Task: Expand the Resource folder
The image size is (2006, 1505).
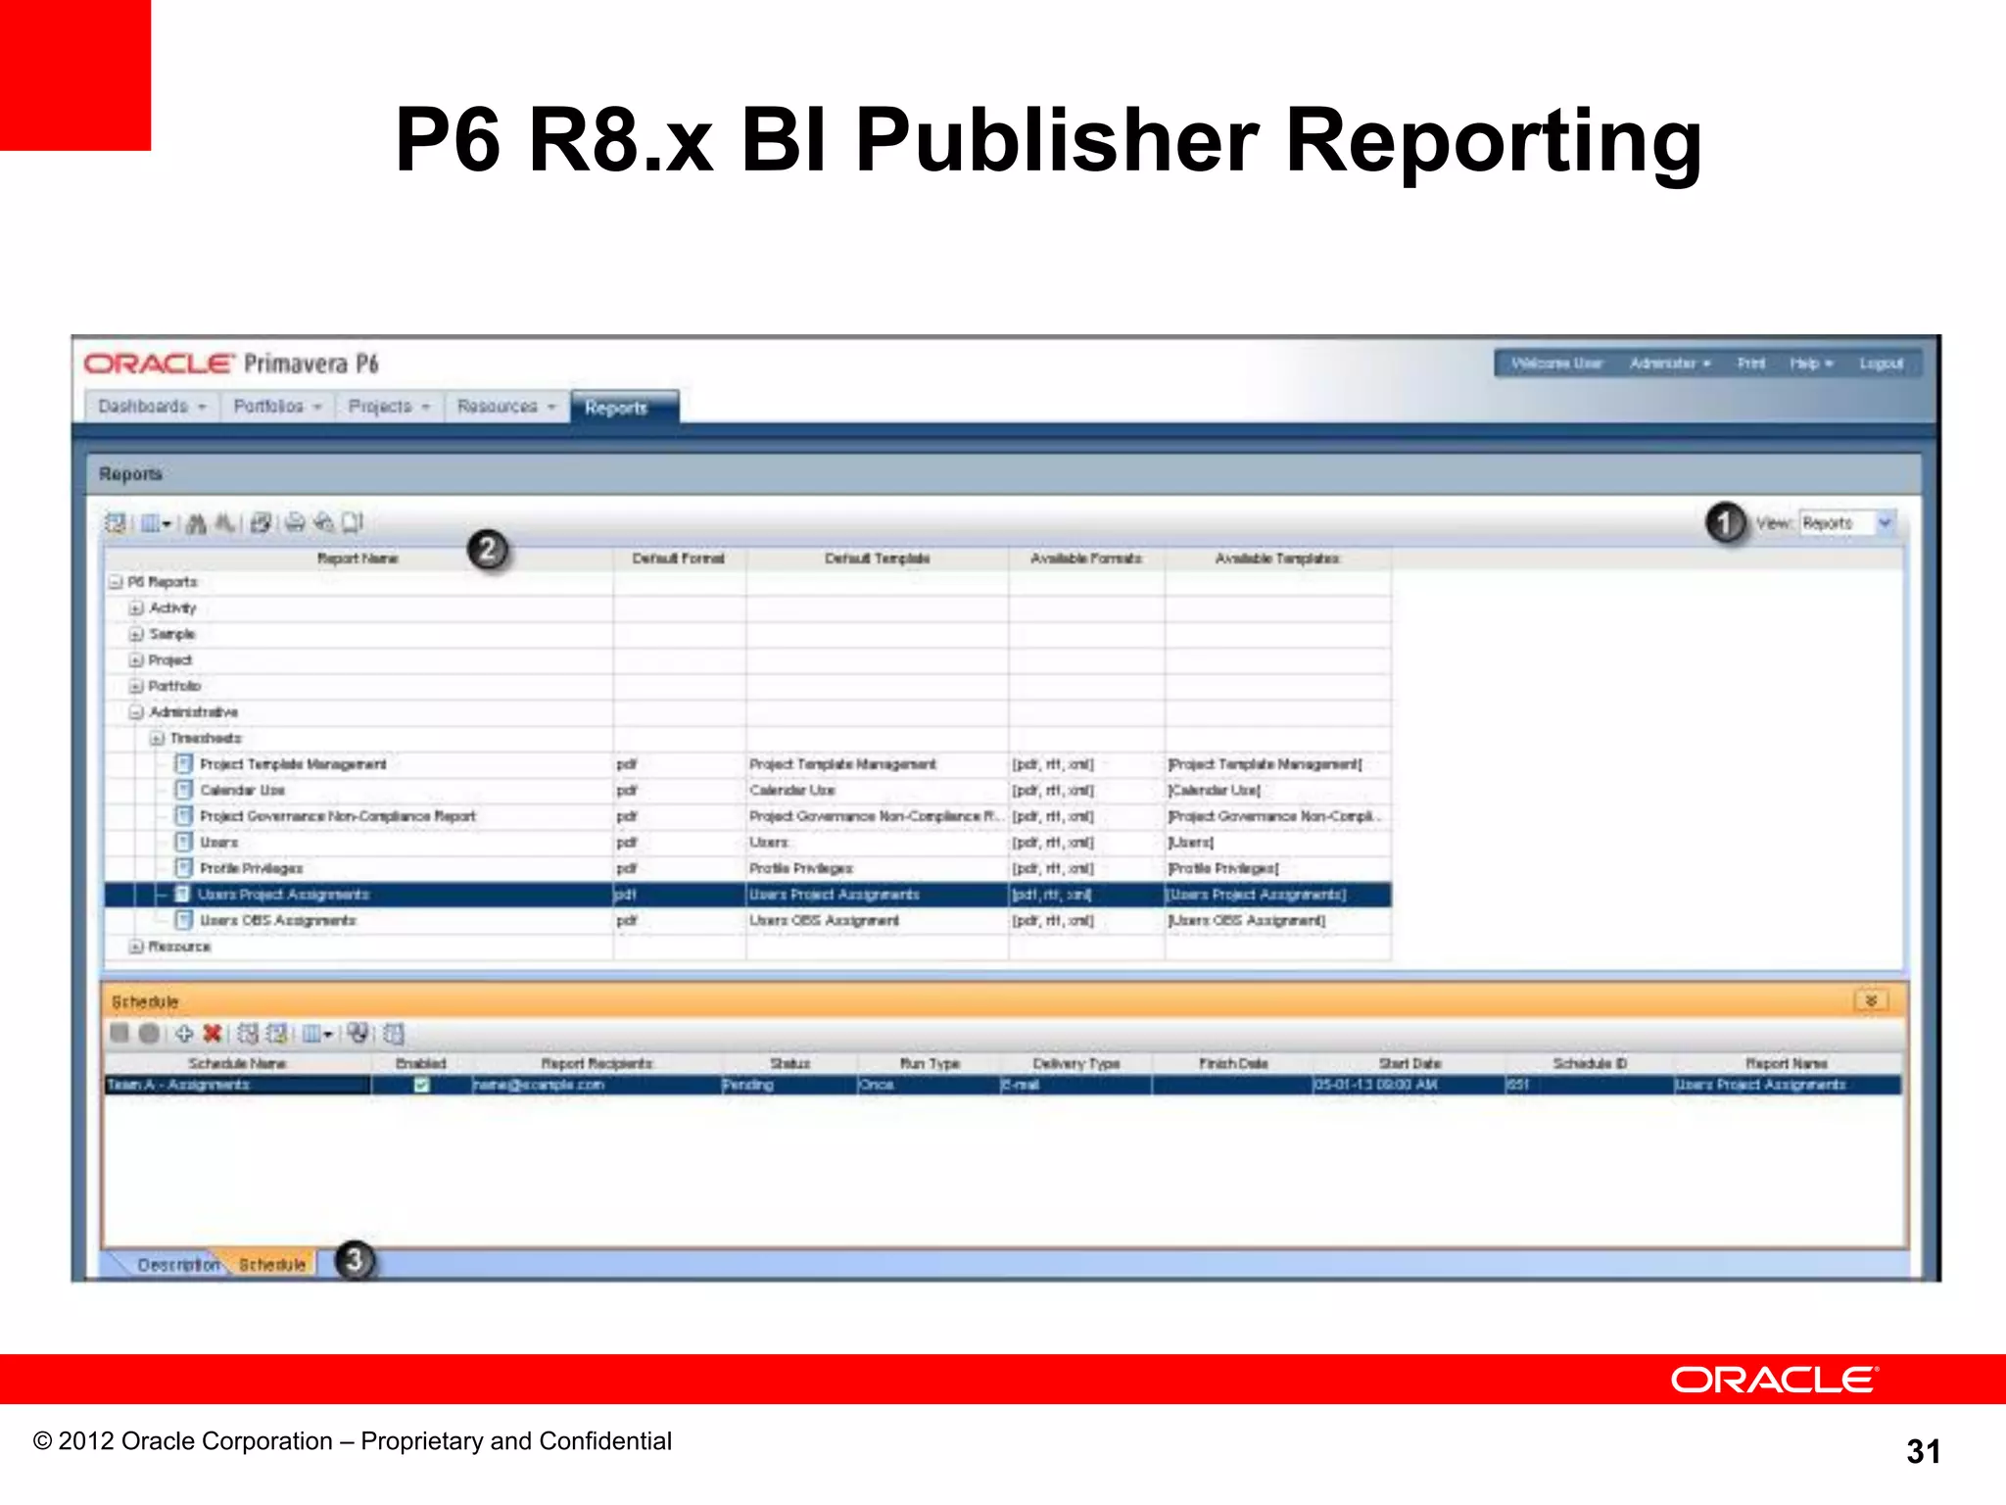Action: (x=136, y=947)
